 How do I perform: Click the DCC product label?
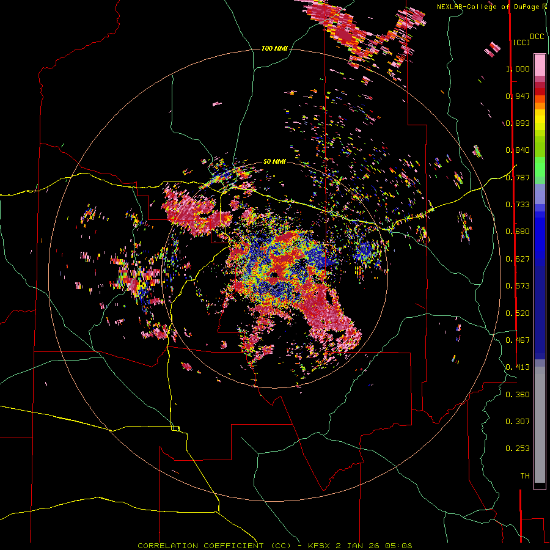tap(537, 37)
